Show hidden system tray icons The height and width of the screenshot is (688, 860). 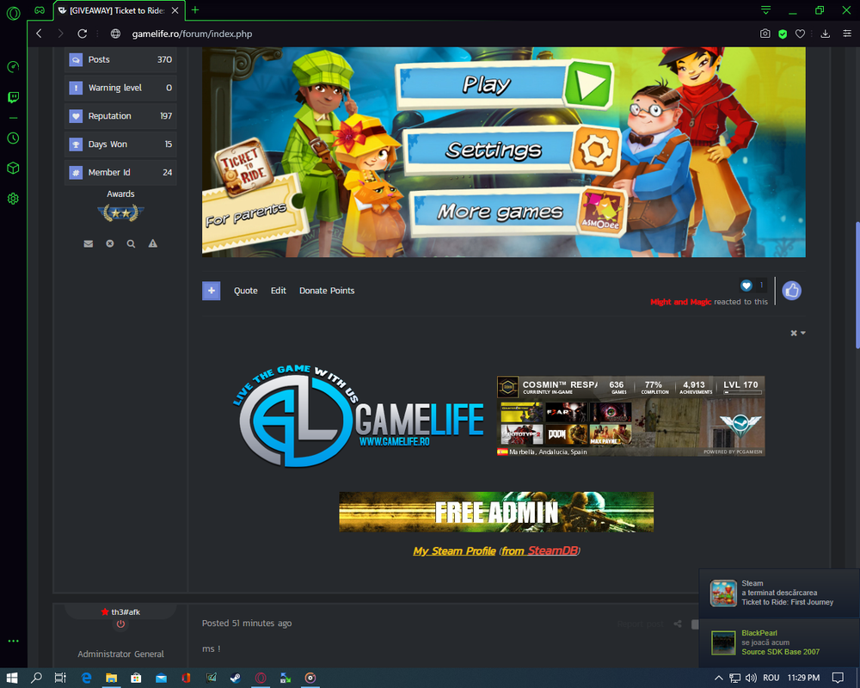[x=718, y=678]
